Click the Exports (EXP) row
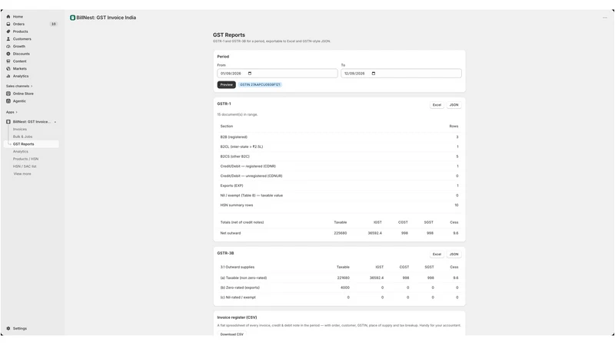This screenshot has height=345, width=615. pyautogui.click(x=339, y=186)
